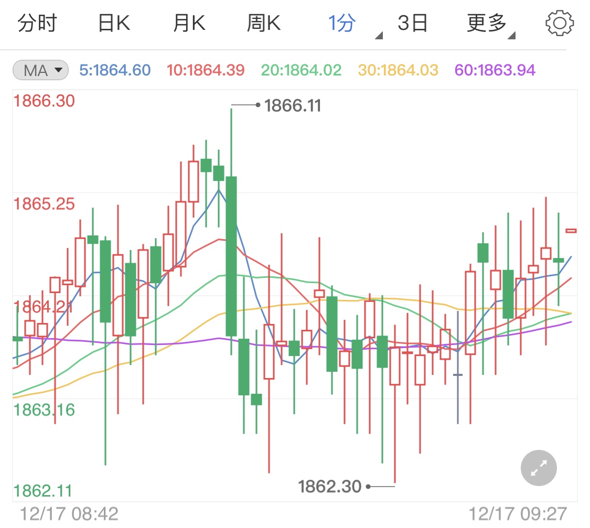
Task: Click the y-axis label 1862.11
Action: 42,491
